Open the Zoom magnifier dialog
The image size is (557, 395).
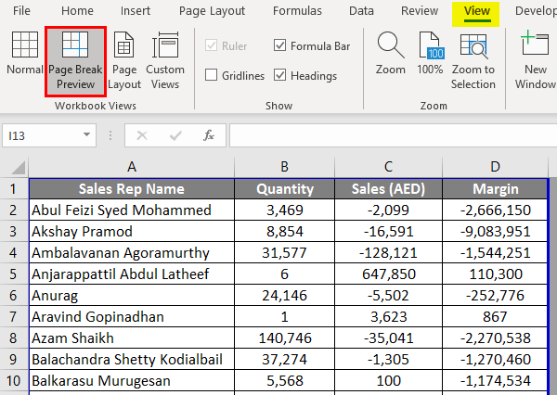pyautogui.click(x=390, y=54)
